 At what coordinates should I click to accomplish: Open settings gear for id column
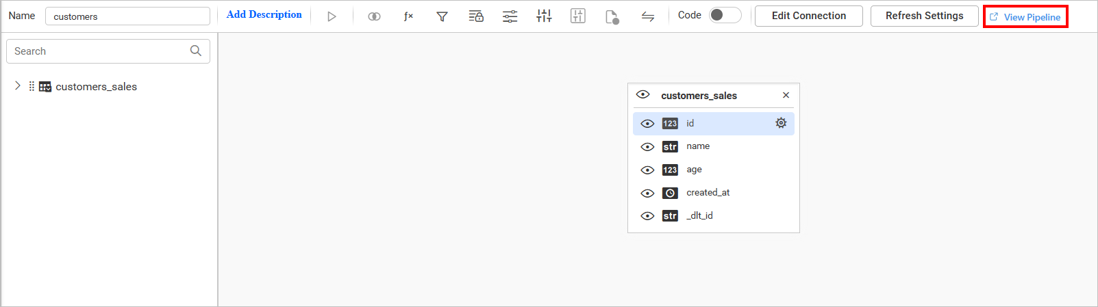click(x=781, y=123)
